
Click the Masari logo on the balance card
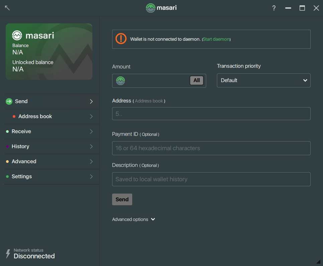pos(17,35)
